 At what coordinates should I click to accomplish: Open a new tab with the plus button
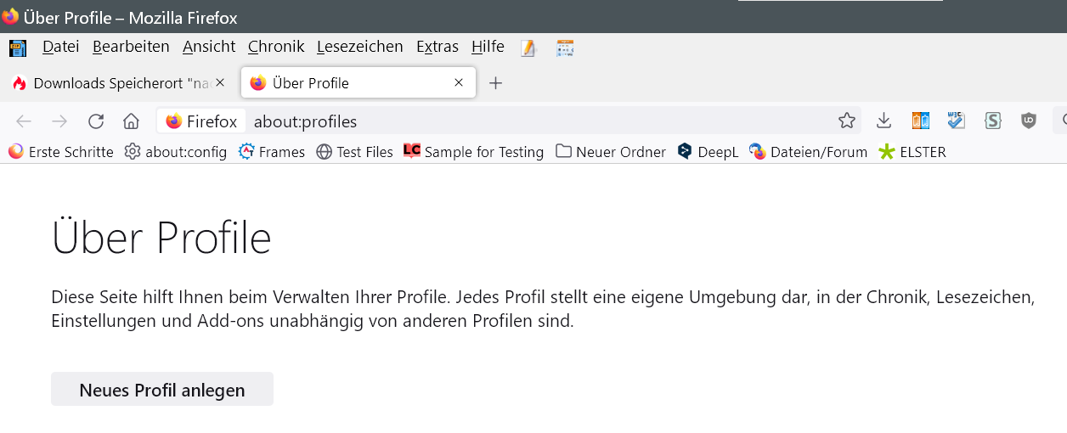[496, 83]
